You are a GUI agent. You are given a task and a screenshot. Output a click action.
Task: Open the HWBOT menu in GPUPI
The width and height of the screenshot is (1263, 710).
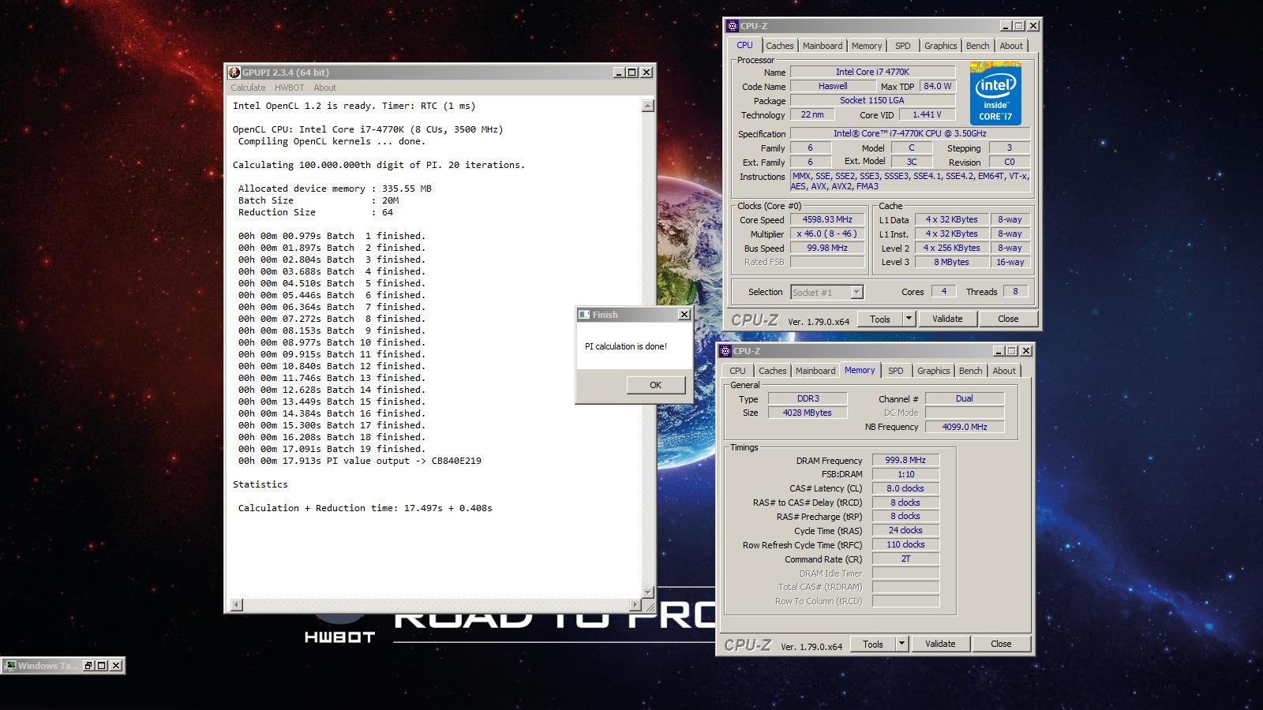pos(290,88)
